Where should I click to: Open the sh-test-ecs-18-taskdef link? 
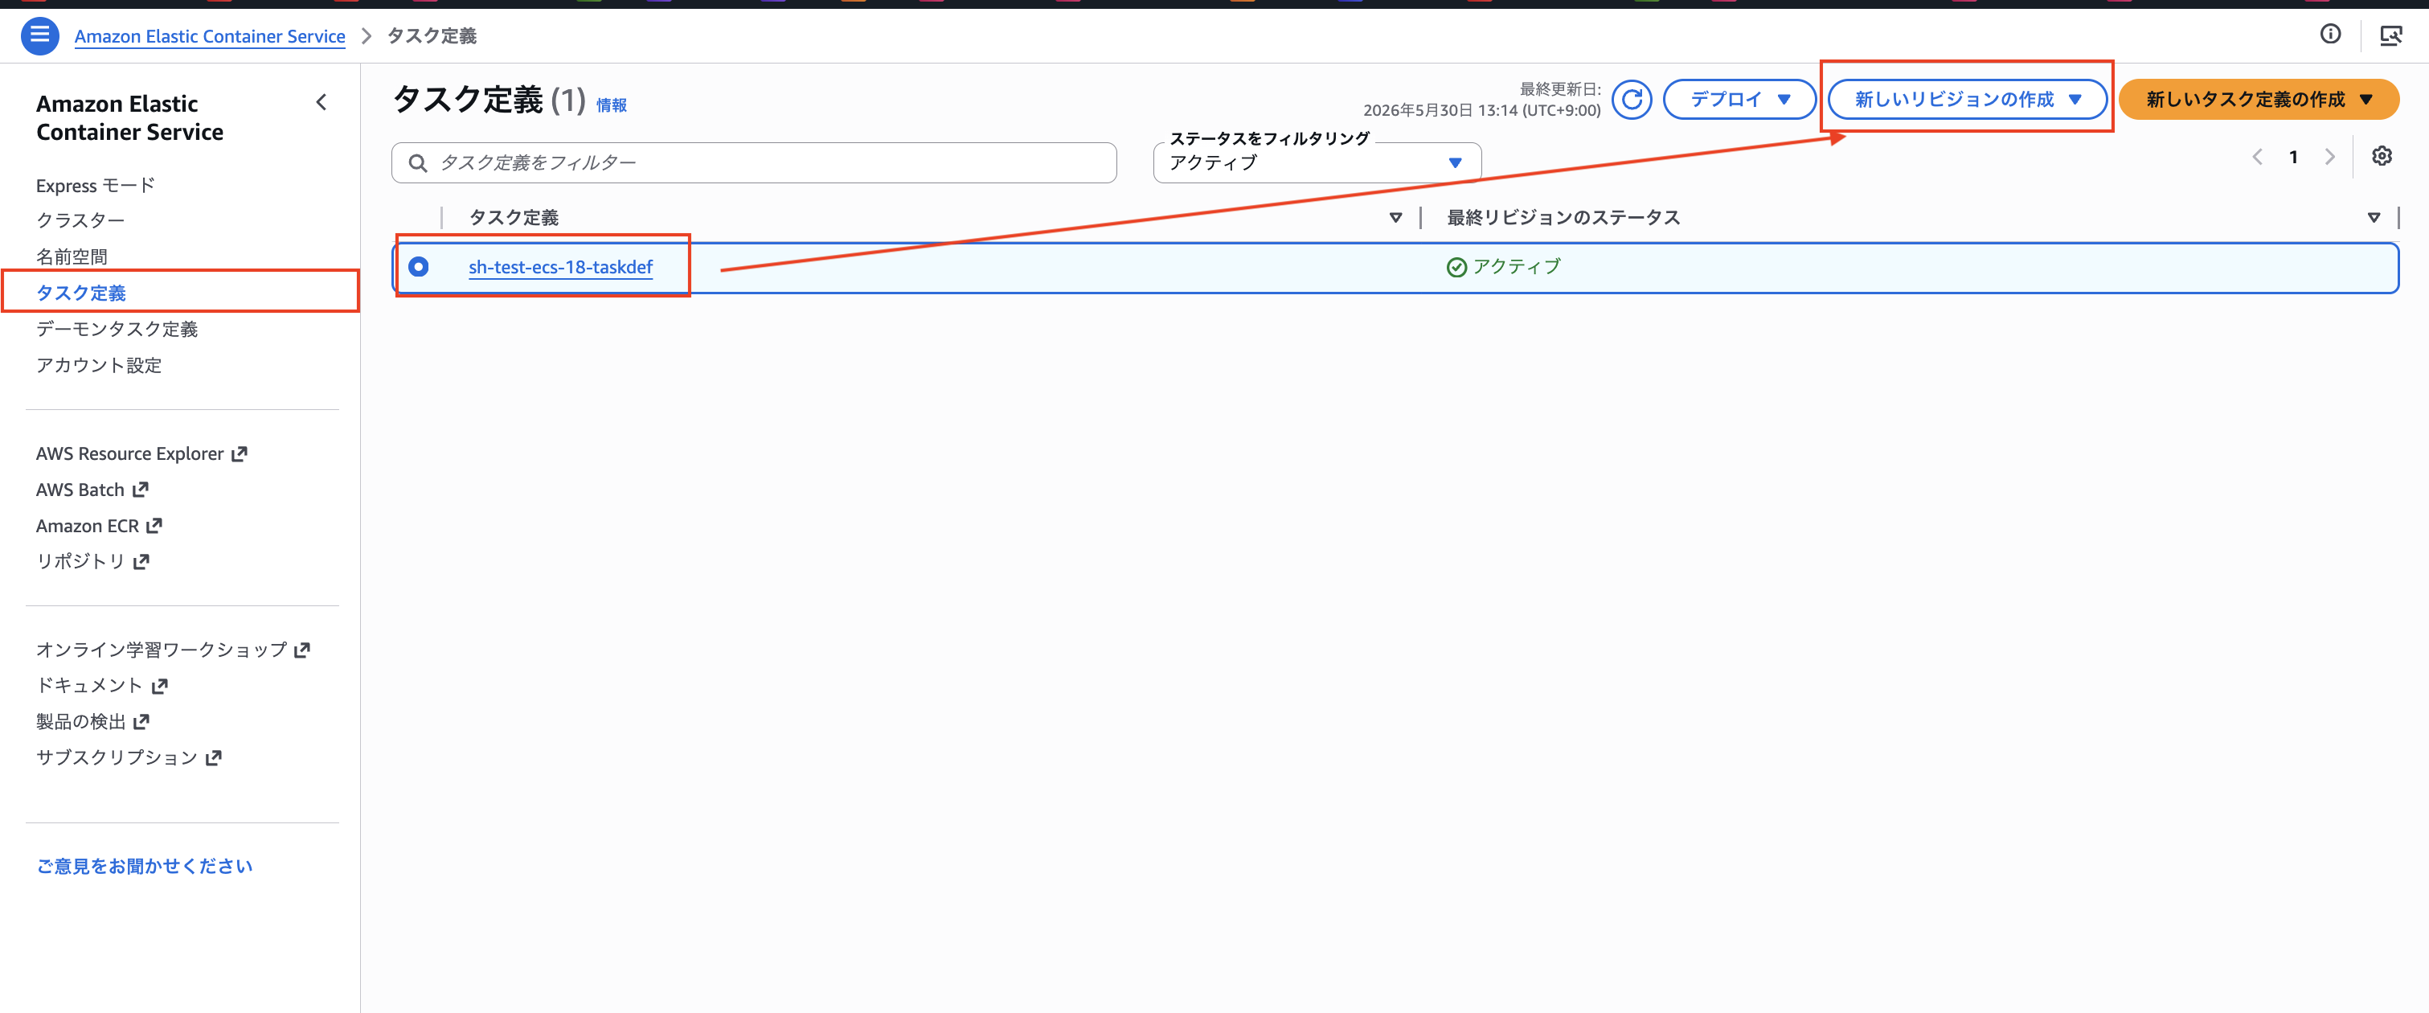point(560,267)
